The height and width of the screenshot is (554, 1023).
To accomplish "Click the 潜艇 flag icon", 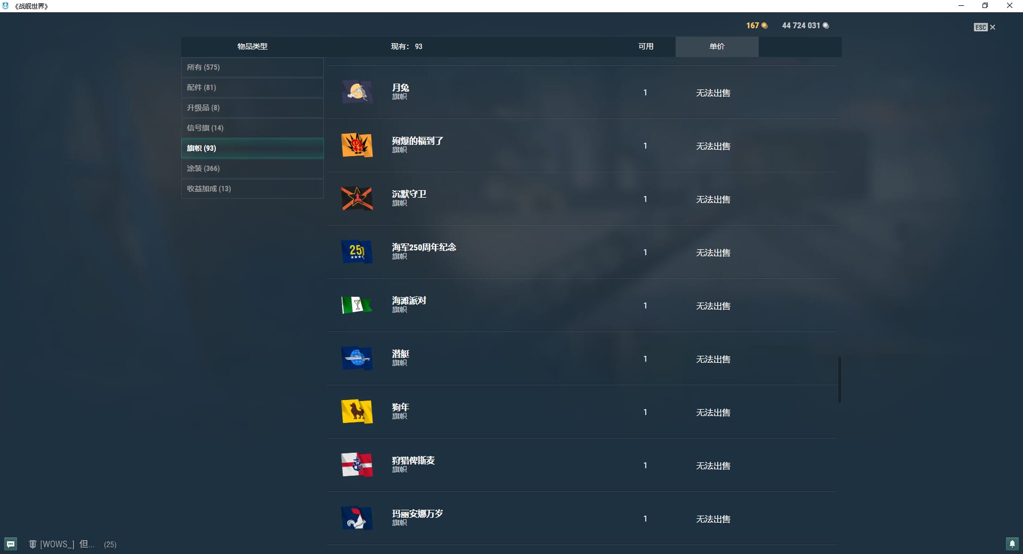I will [356, 358].
